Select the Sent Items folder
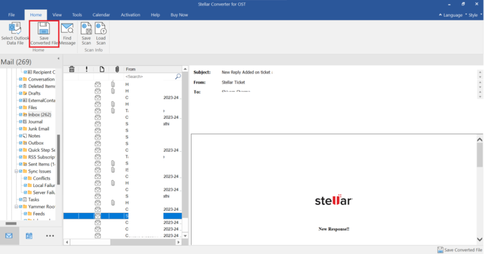Image resolution: width=484 pixels, height=254 pixels. 42,164
